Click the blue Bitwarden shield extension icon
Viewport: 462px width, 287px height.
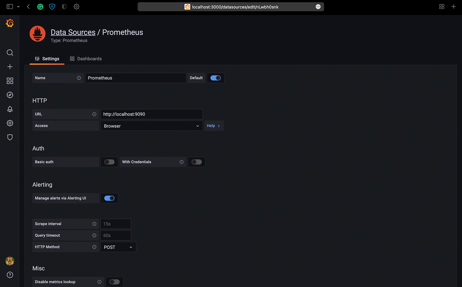pyautogui.click(x=52, y=7)
